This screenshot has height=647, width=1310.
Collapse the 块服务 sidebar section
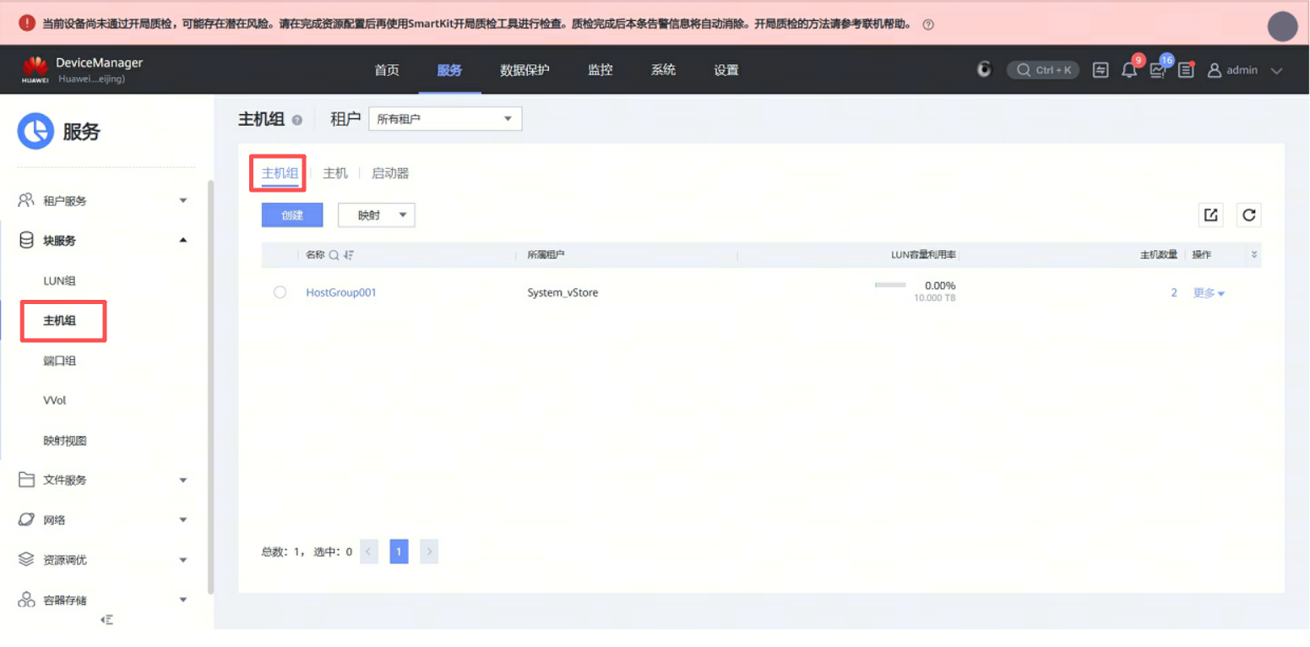[183, 241]
